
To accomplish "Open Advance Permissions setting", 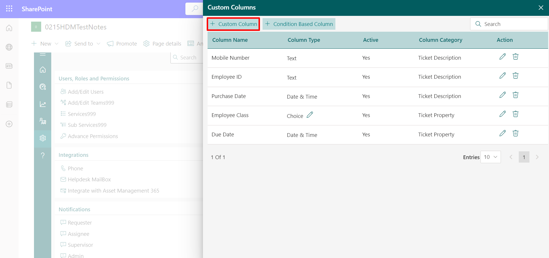I will pyautogui.click(x=89, y=136).
